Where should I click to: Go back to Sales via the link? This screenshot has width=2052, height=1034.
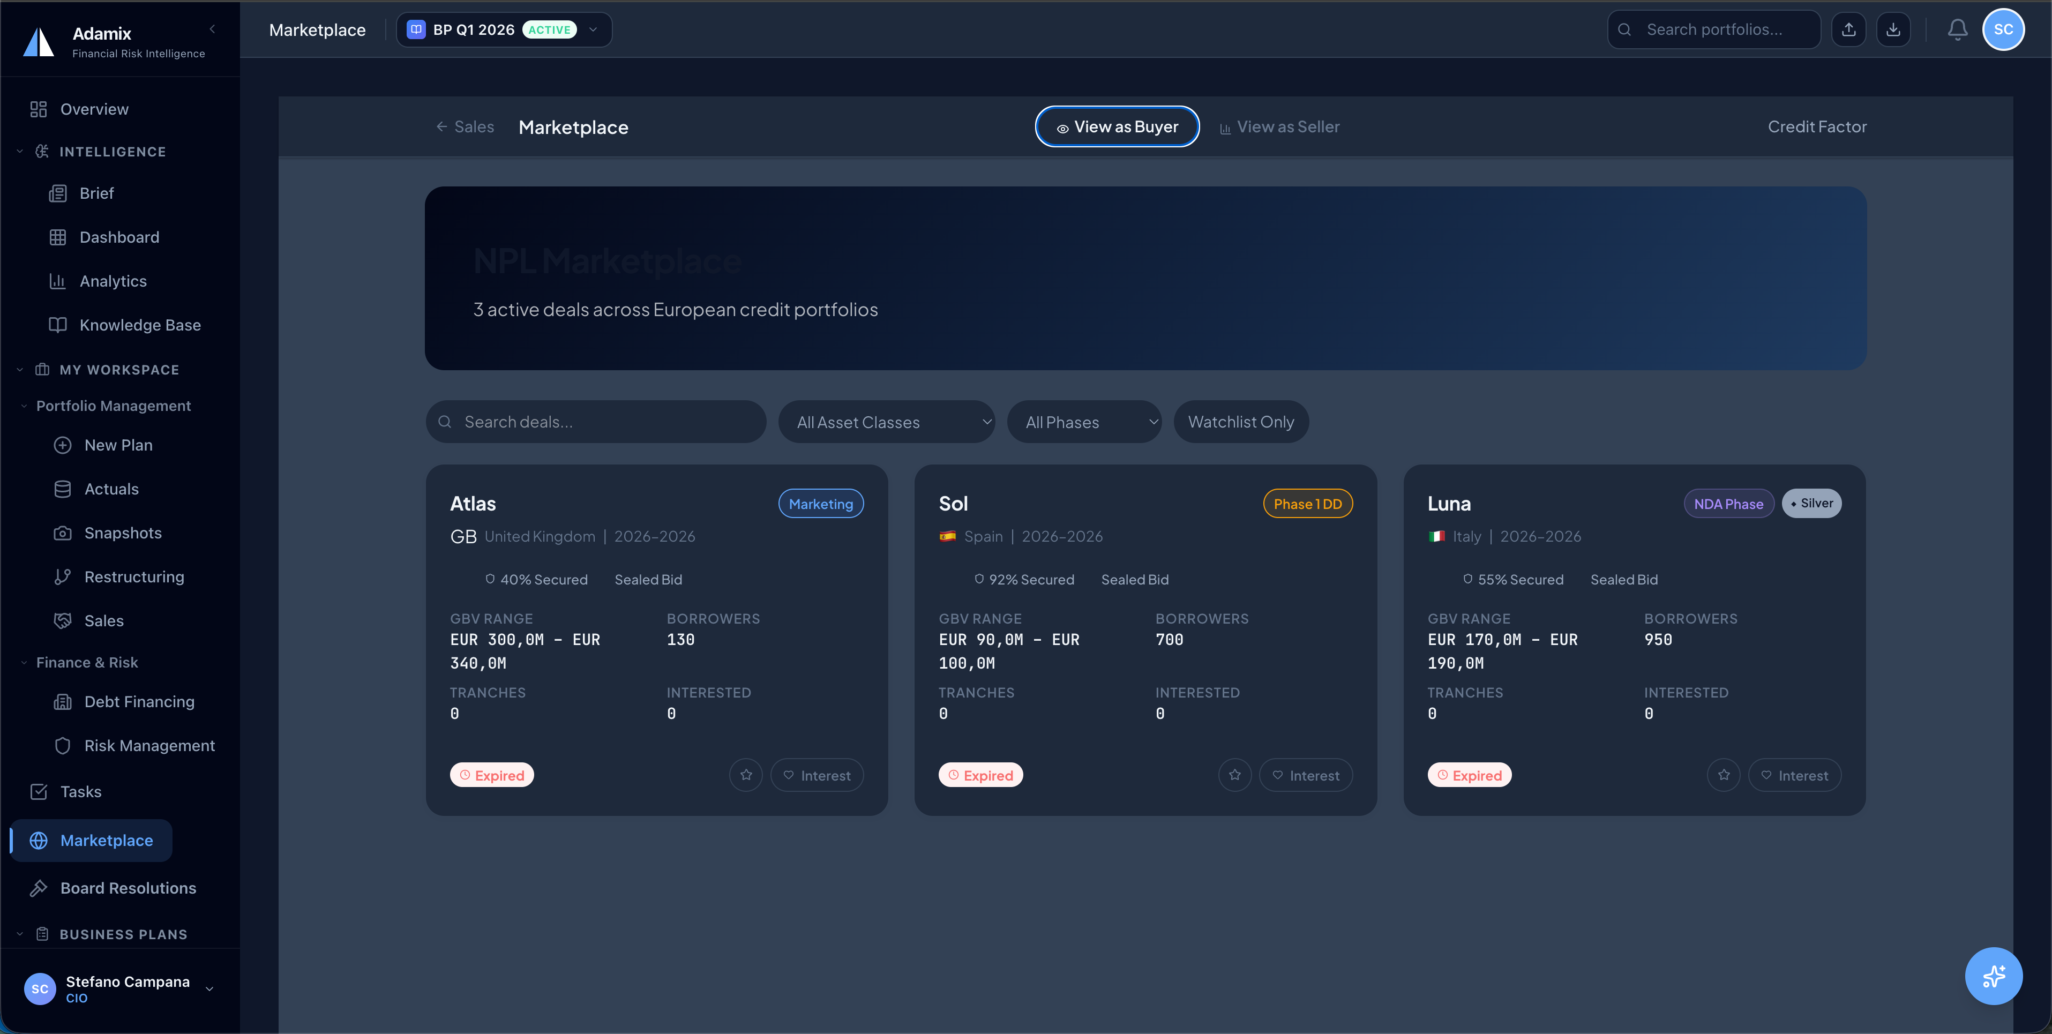click(465, 126)
